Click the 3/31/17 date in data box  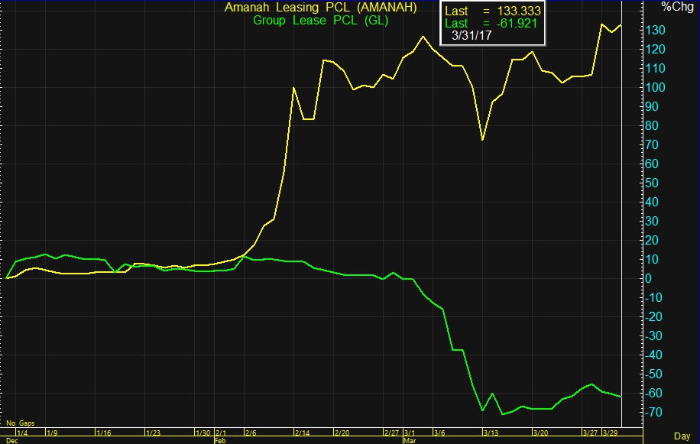click(472, 36)
